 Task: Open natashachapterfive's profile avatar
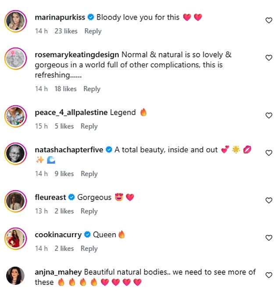click(15, 153)
